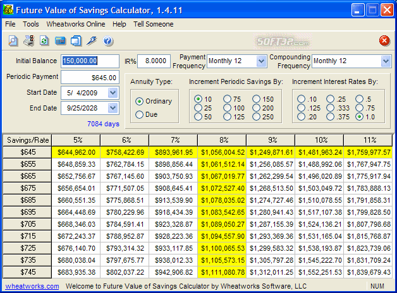Open the Tell Someone menu
Image resolution: width=397 pixels, height=293 pixels.
click(154, 24)
